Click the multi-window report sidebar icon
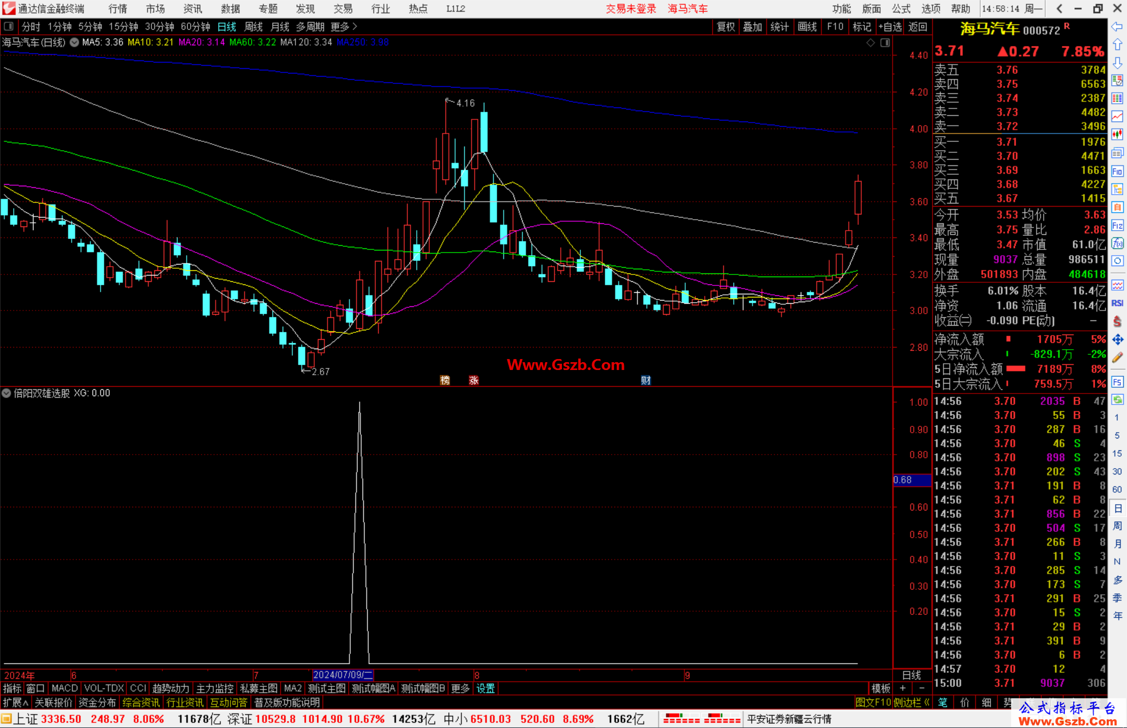 1117,153
